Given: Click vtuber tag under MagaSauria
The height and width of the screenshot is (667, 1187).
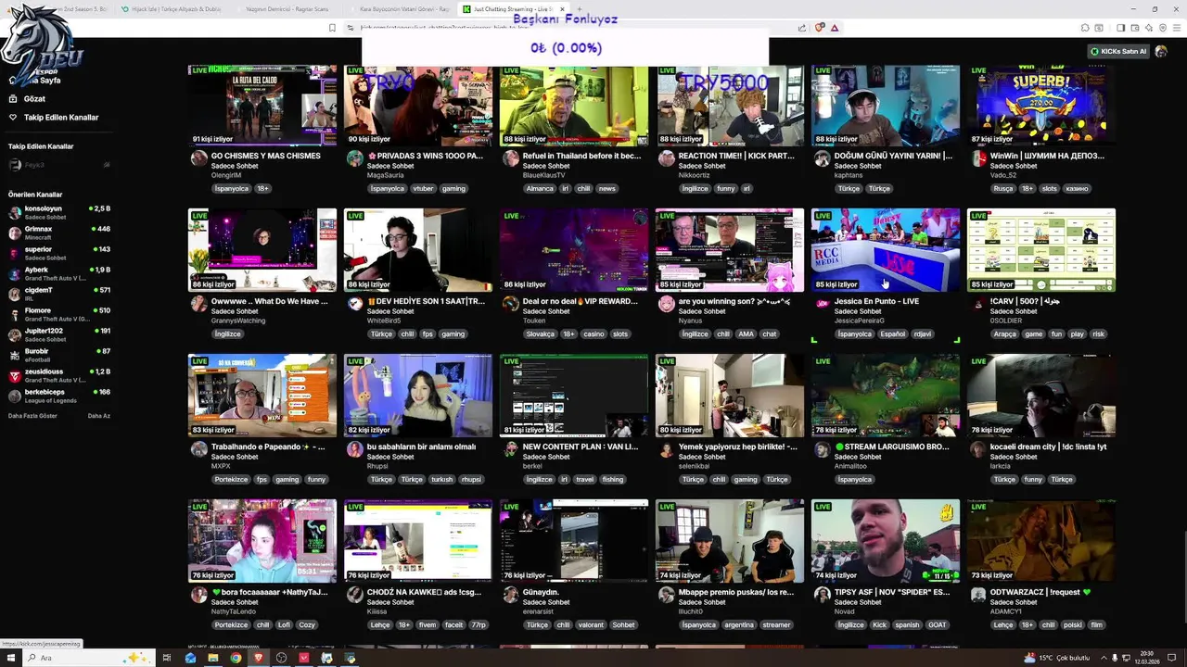Looking at the screenshot, I should click(423, 188).
